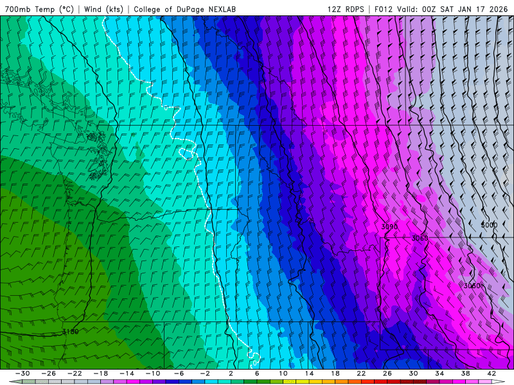The width and height of the screenshot is (514, 385).
Task: Click 'College of DuPage NEXLAB' header text
Action: pyautogui.click(x=184, y=9)
